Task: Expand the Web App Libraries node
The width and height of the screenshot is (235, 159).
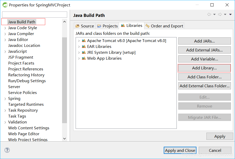Action: [x=79, y=58]
